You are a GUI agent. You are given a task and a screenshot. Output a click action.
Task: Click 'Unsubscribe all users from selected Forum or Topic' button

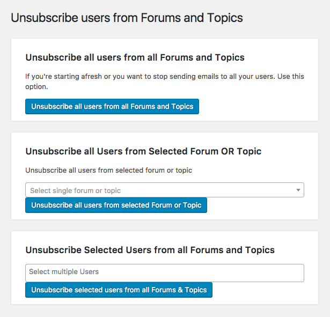116,205
